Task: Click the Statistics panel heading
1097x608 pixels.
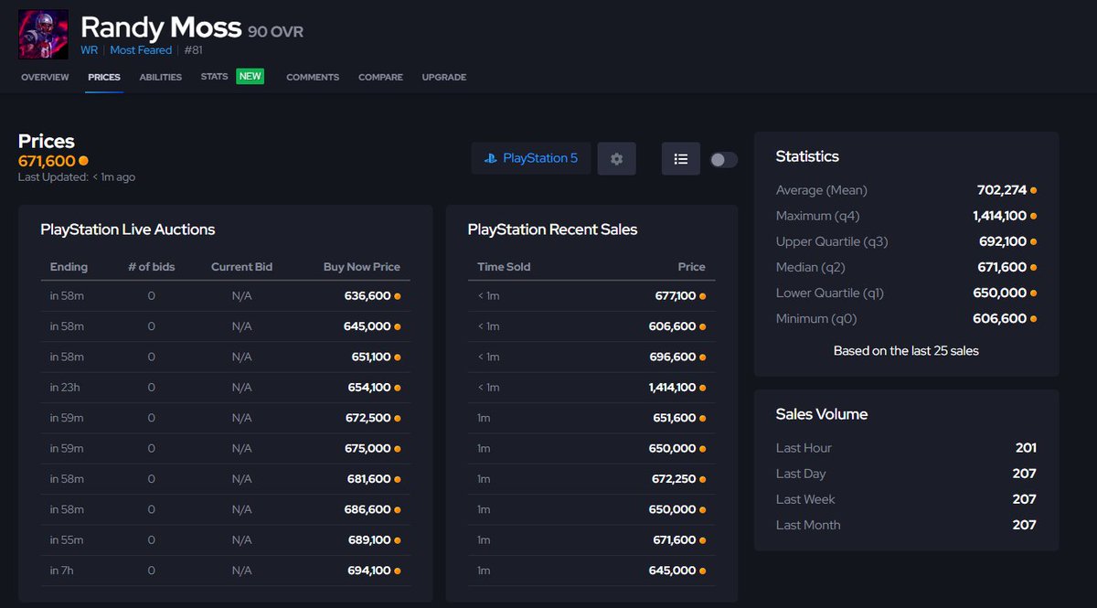Action: (x=807, y=156)
